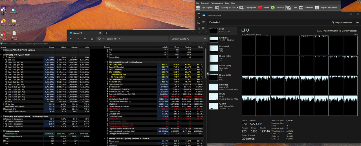Select the Clock memoria row in HWiNFO

tap(45, 134)
